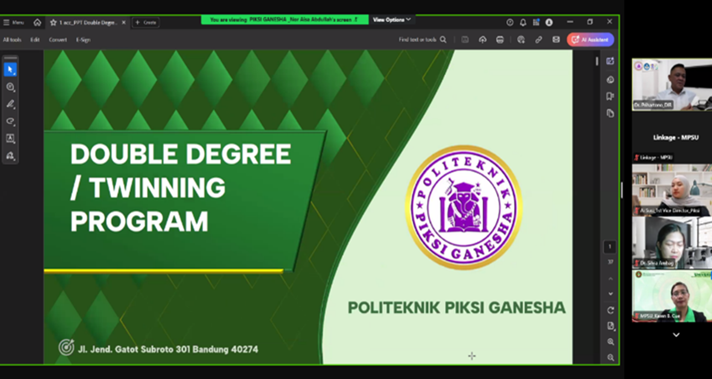Image resolution: width=712 pixels, height=379 pixels.
Task: Click the 'POLITEKNIK PIKSI GANESHA' text
Action: [x=457, y=307]
